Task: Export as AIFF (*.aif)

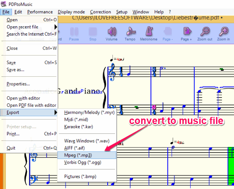Action: (87, 148)
